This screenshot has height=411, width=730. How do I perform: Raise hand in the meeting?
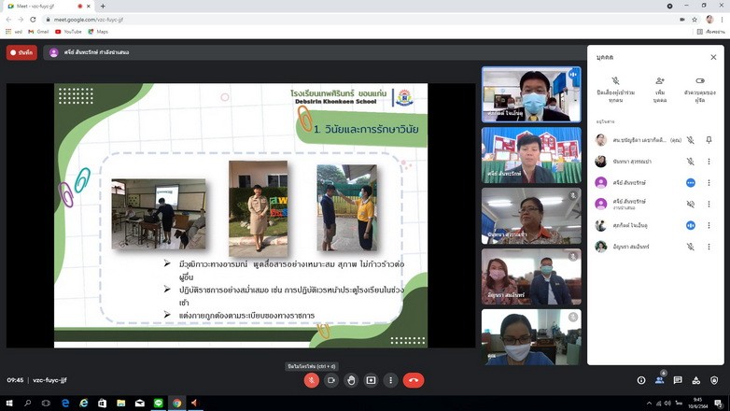(x=351, y=380)
